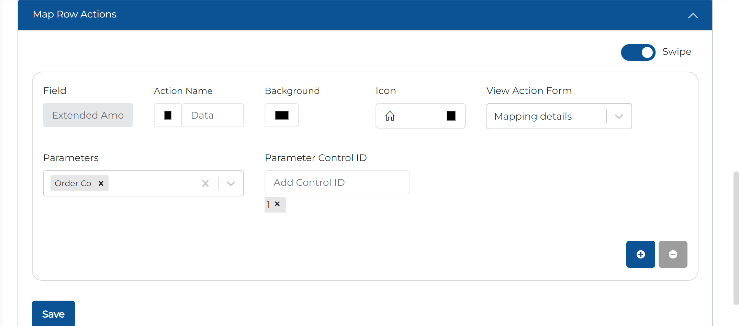Pick the Background color swatch
The height and width of the screenshot is (326, 739).
pos(281,115)
